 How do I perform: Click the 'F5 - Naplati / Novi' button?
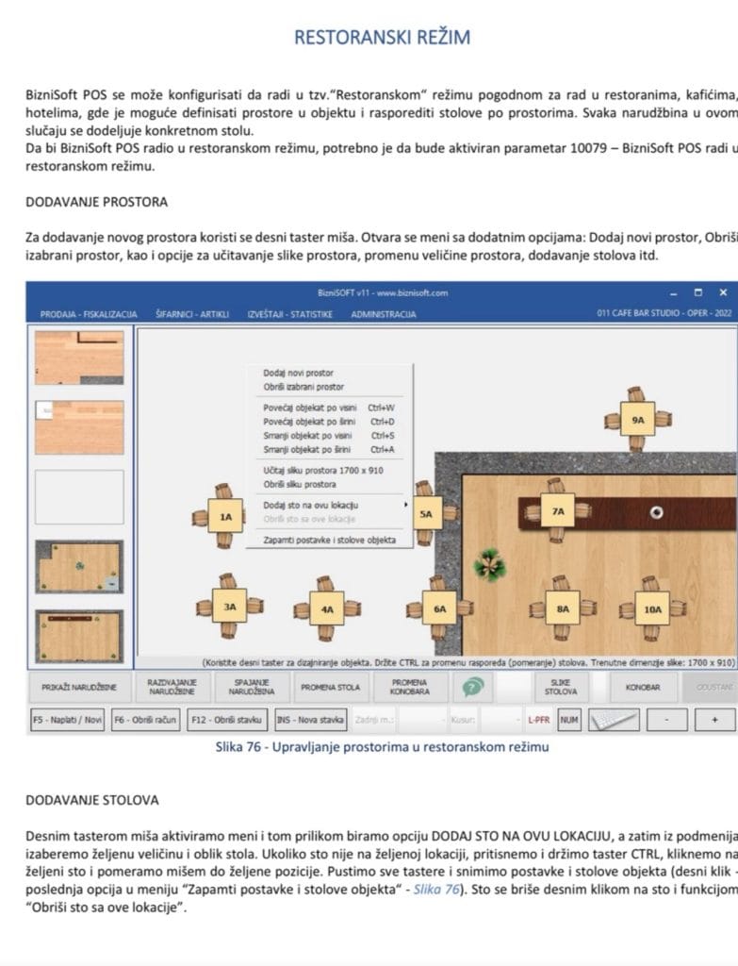67,720
